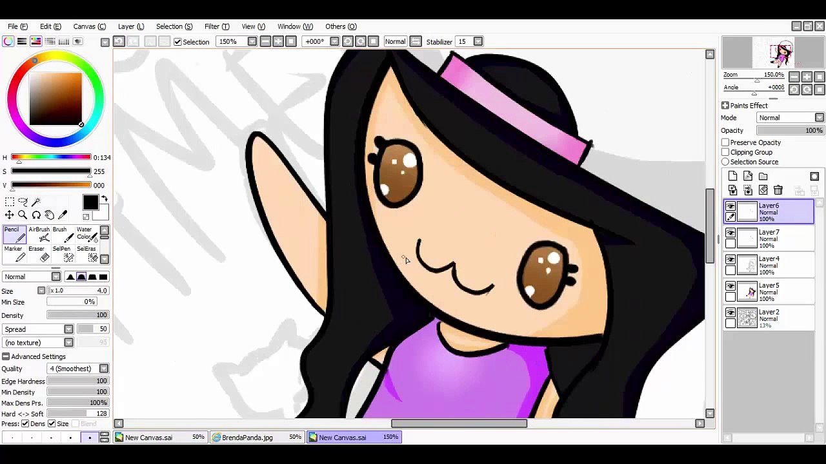Open the Stabilizer value dropdown
The width and height of the screenshot is (826, 464).
(x=478, y=41)
